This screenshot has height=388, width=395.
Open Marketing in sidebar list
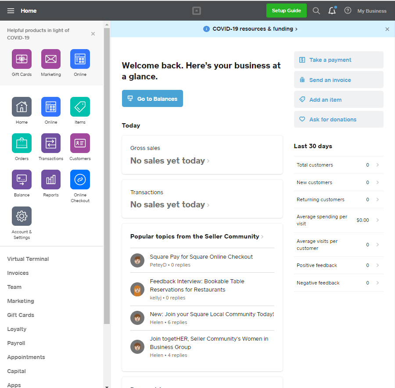pyautogui.click(x=21, y=301)
